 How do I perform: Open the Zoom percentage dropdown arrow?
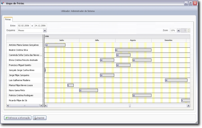click(x=178, y=30)
